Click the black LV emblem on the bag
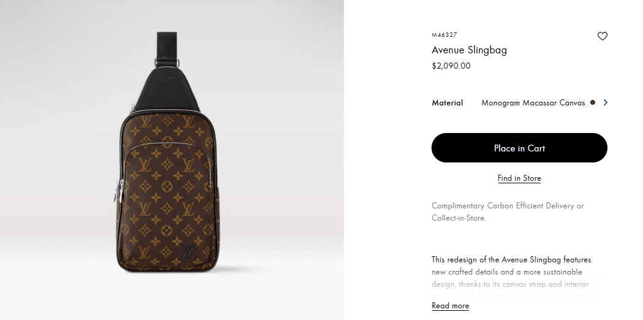The height and width of the screenshot is (320, 643). pos(188,252)
